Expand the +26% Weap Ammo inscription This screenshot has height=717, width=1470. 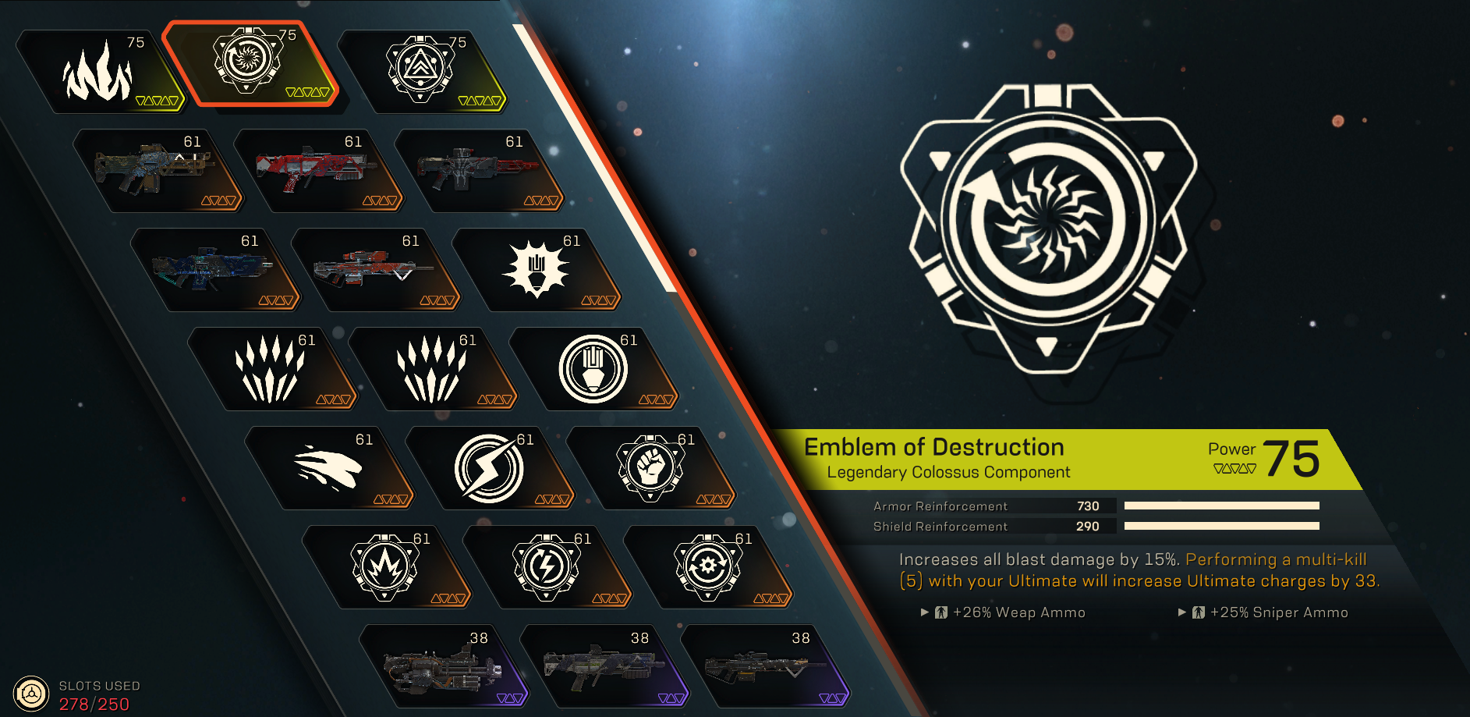click(x=1003, y=612)
